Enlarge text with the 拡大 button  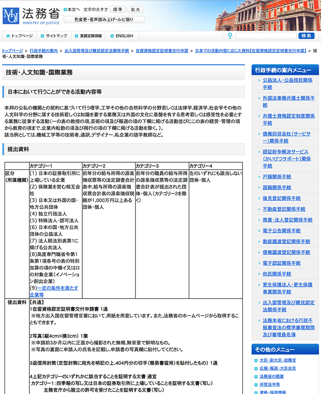(135, 10)
